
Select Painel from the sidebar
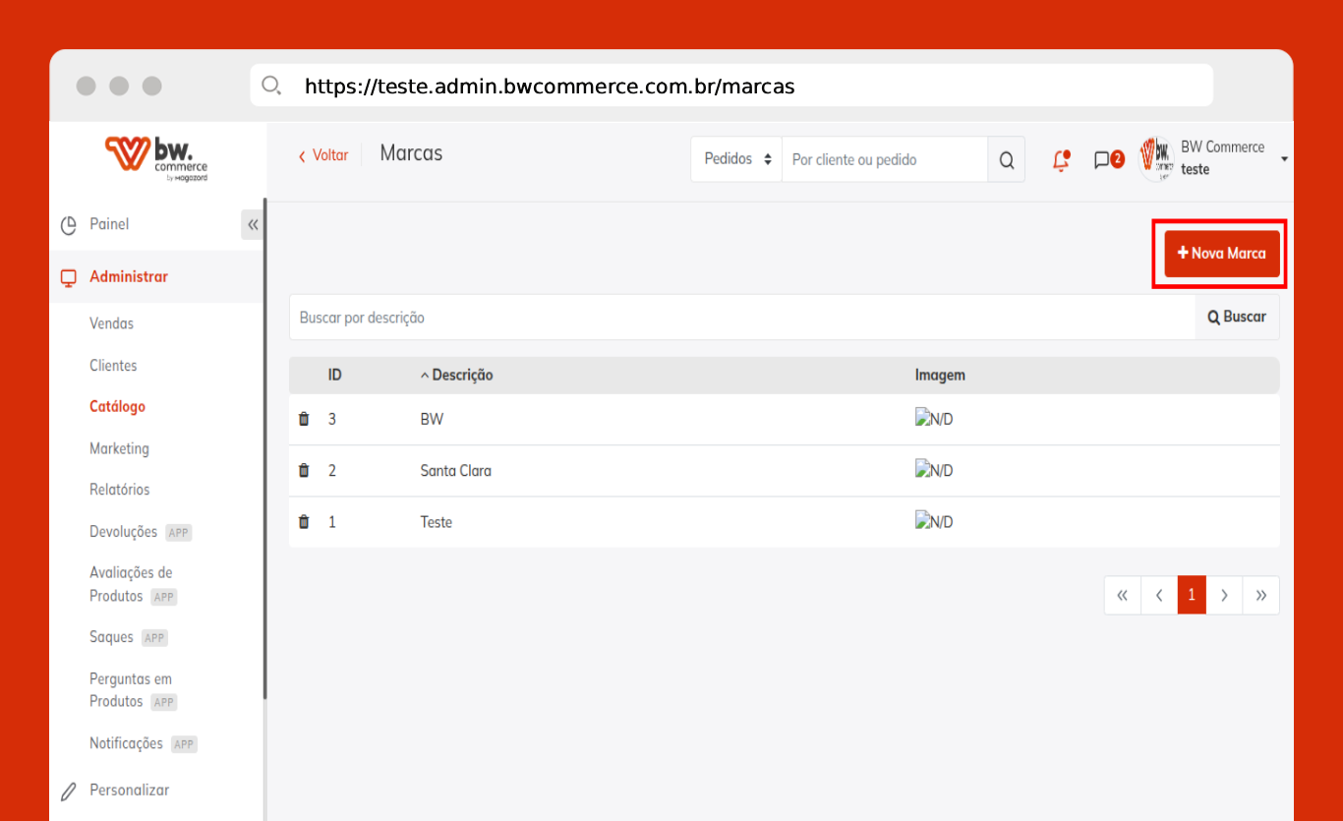pos(109,224)
